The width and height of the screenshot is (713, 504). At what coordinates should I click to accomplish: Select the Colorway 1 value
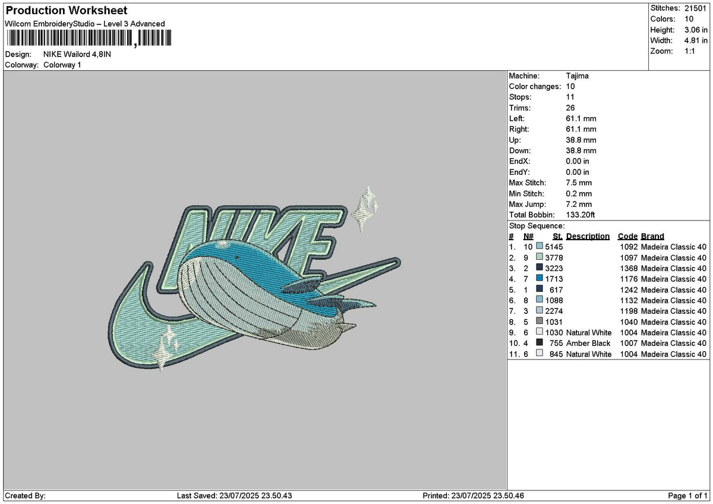tap(62, 65)
